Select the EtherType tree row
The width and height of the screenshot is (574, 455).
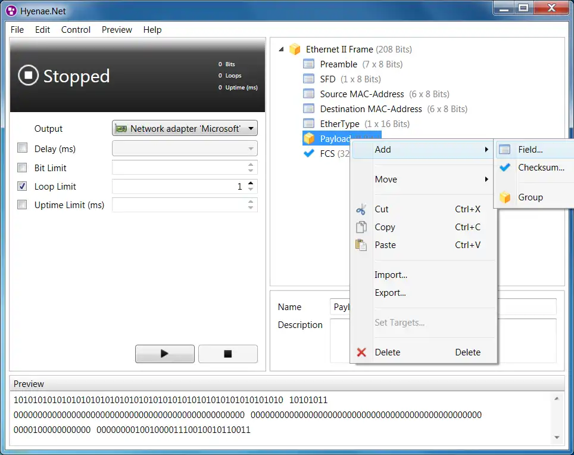tap(356, 123)
